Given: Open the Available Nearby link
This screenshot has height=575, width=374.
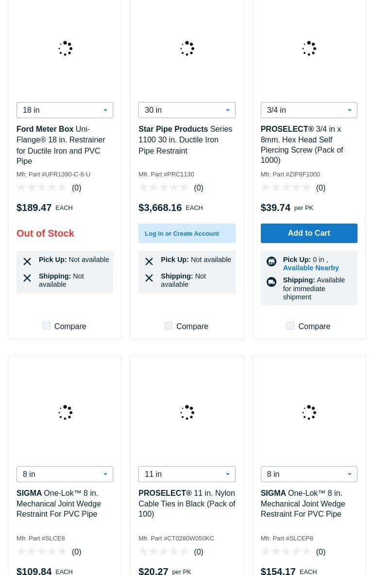Looking at the screenshot, I should pyautogui.click(x=311, y=268).
